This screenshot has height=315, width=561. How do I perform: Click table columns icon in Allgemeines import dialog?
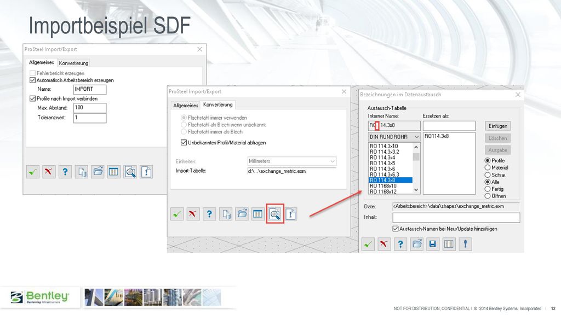tap(114, 172)
